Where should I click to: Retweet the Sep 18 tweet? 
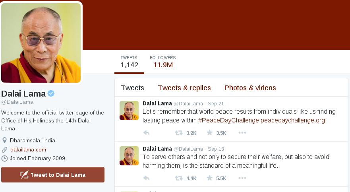point(179,178)
